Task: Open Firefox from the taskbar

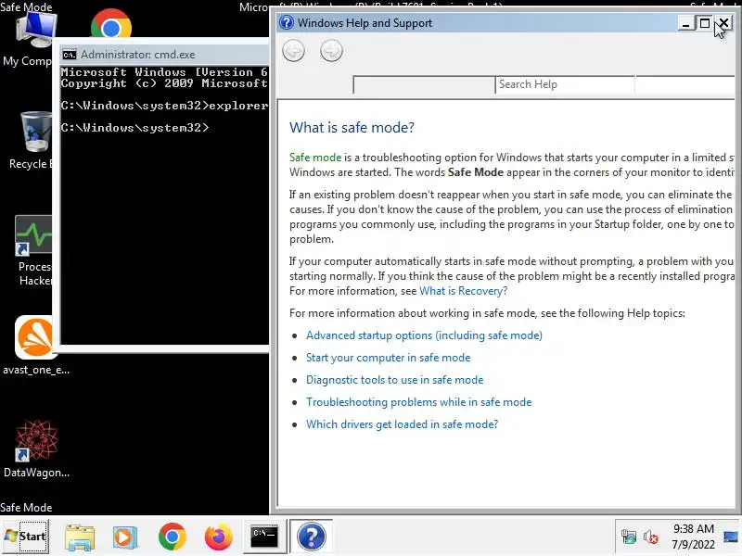Action: pyautogui.click(x=218, y=537)
